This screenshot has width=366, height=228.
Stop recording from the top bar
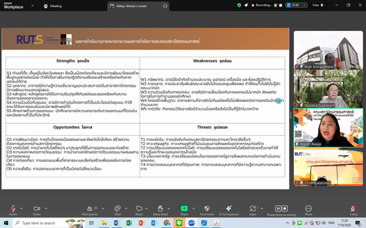pyautogui.click(x=280, y=5)
